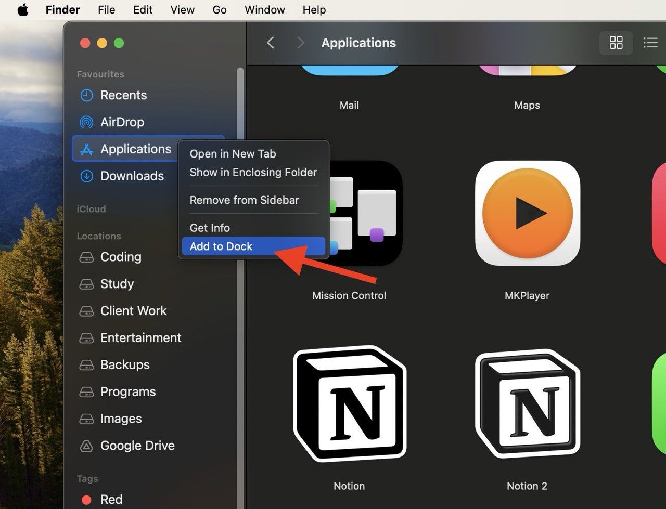Open the Apple menu
Viewport: 666px width, 509px height.
[23, 10]
